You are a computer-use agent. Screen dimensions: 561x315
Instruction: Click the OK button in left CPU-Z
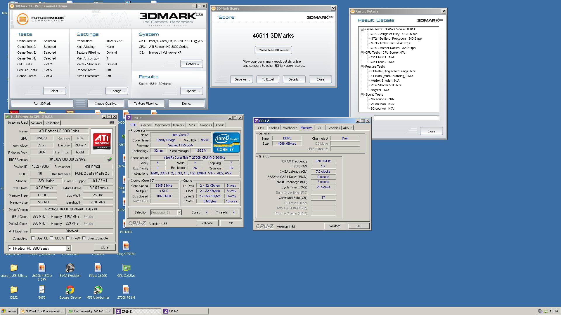(x=231, y=223)
